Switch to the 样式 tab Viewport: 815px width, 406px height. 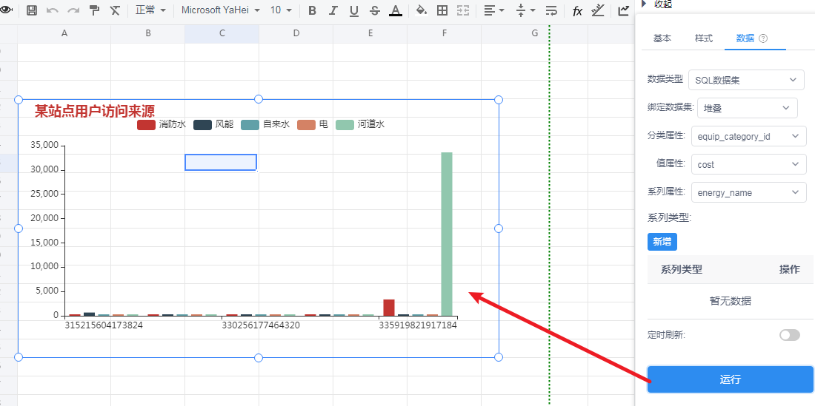coord(704,38)
